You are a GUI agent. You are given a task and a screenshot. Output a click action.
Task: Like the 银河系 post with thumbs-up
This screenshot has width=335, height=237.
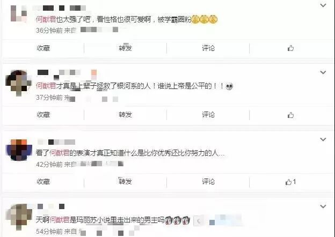click(290, 115)
